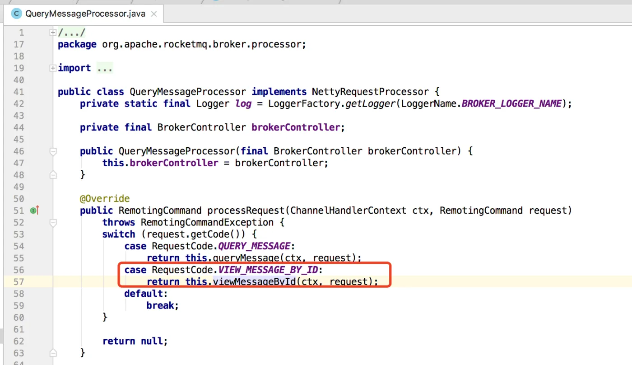Click the request.getCode() call in switch
The image size is (632, 365).
pyautogui.click(x=196, y=234)
